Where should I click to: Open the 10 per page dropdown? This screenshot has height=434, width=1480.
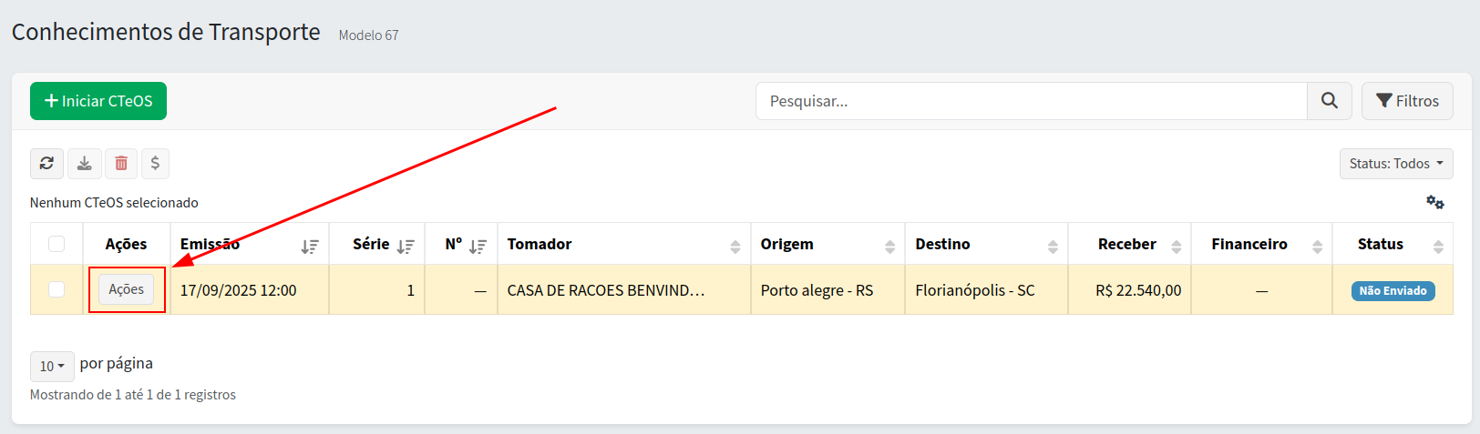coord(52,366)
